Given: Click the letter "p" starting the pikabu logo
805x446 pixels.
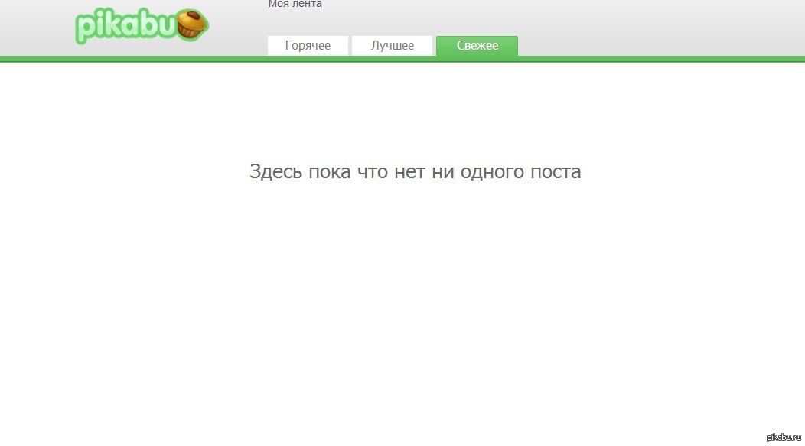Looking at the screenshot, I should tap(85, 29).
